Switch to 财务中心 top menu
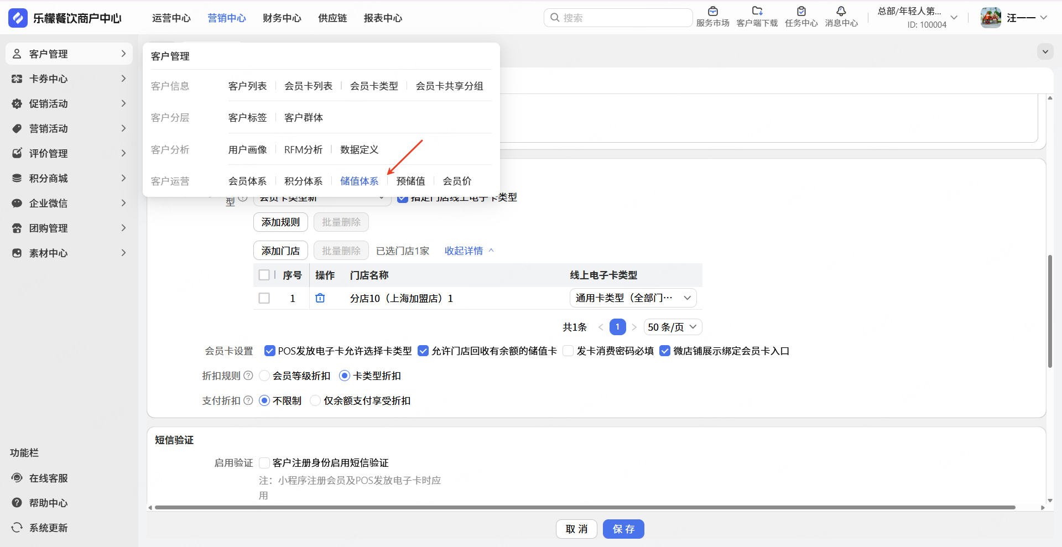The width and height of the screenshot is (1062, 547). tap(282, 18)
